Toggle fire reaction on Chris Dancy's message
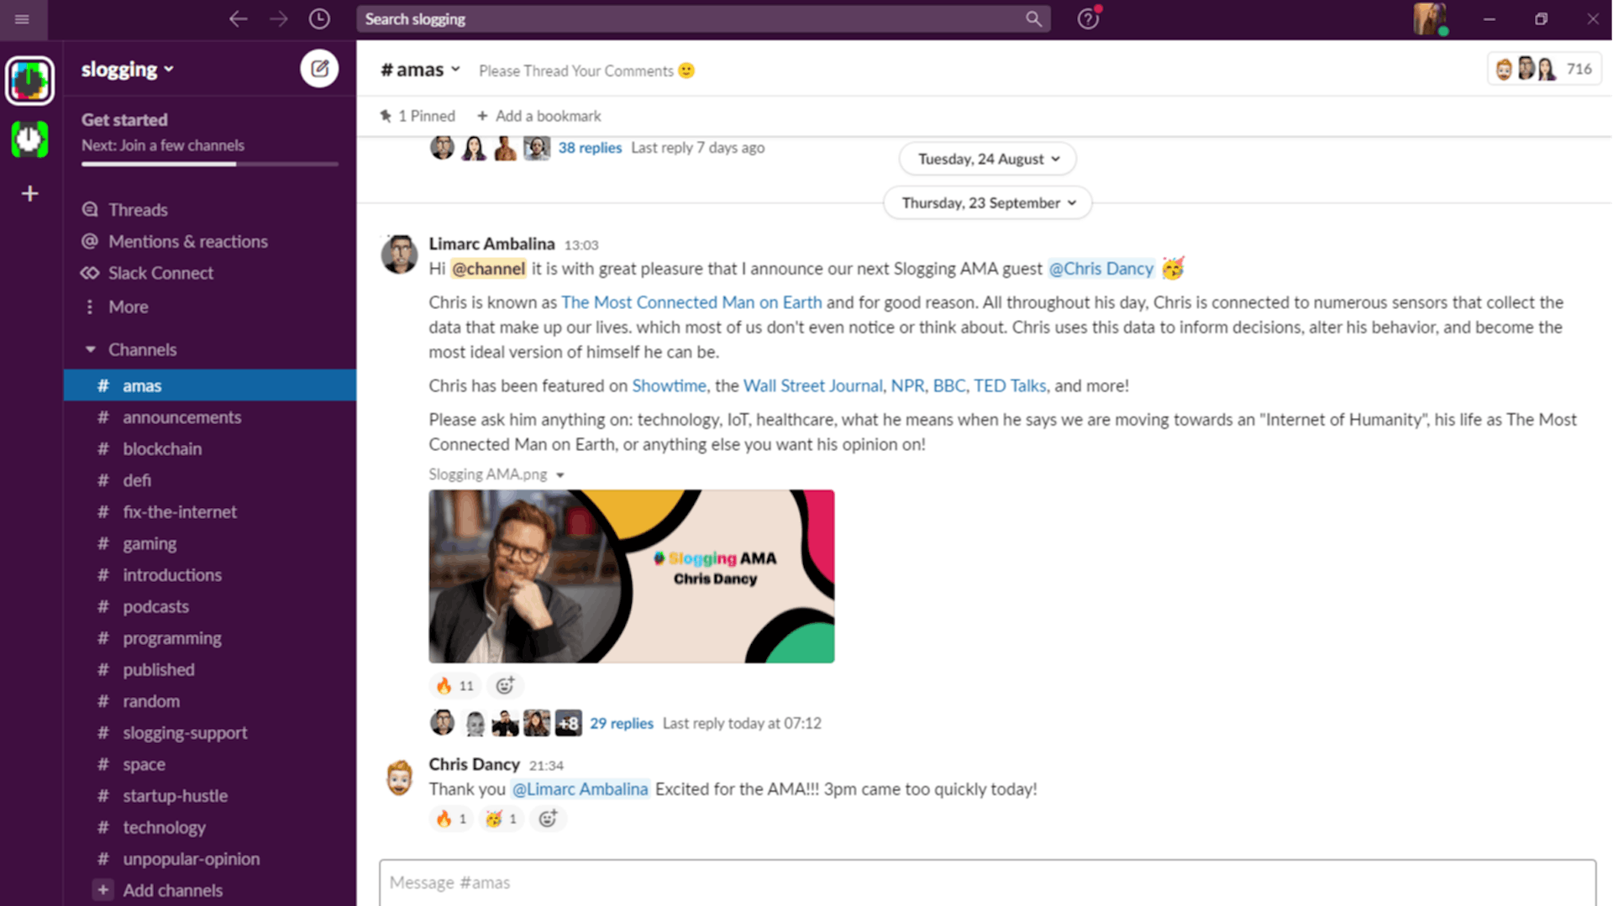Viewport: 1613px width, 906px height. coord(450,819)
